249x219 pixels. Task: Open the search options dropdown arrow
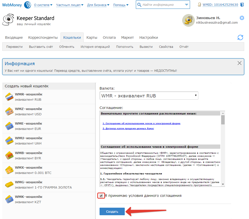(x=186, y=5)
